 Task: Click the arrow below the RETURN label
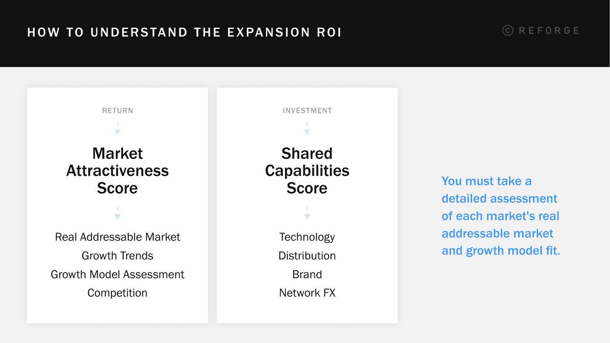(x=118, y=130)
